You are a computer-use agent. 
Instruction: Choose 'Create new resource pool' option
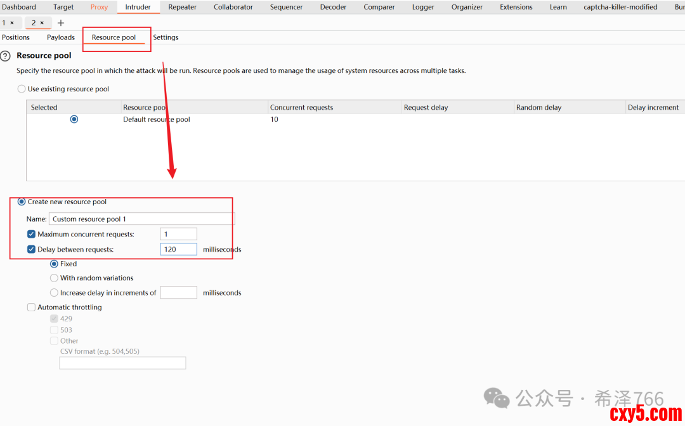point(22,202)
